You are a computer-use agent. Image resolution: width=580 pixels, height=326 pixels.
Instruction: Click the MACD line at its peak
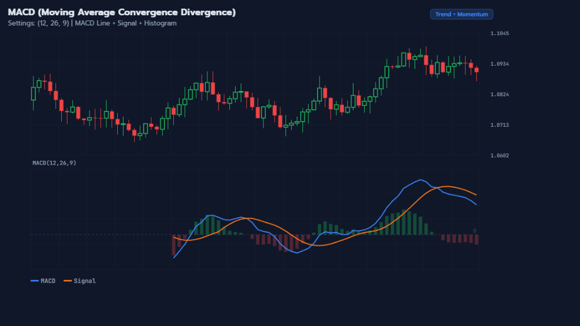coord(420,180)
